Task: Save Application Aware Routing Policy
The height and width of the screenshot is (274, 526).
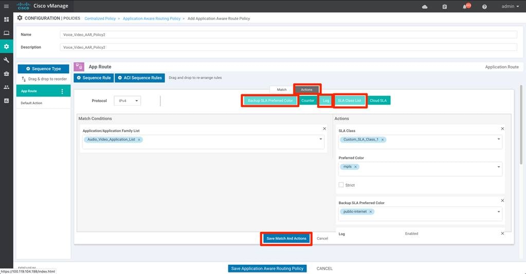Action: click(x=267, y=269)
